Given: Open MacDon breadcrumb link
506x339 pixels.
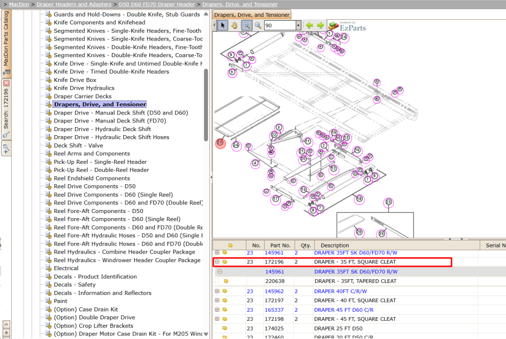Looking at the screenshot, I should pyautogui.click(x=19, y=4).
